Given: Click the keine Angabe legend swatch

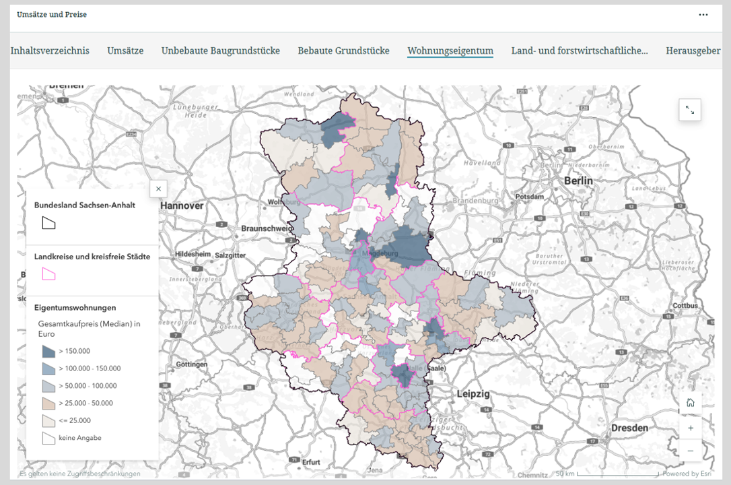Looking at the screenshot, I should tap(48, 439).
